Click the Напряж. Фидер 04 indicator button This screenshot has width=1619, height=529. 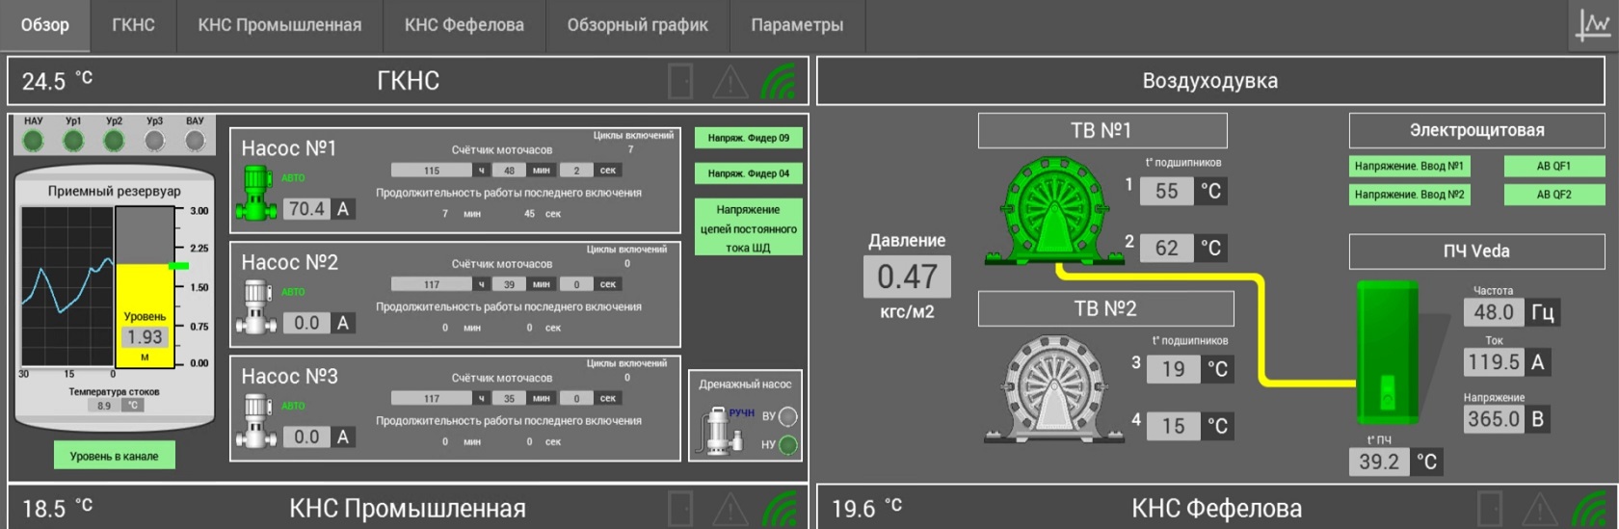tap(748, 173)
